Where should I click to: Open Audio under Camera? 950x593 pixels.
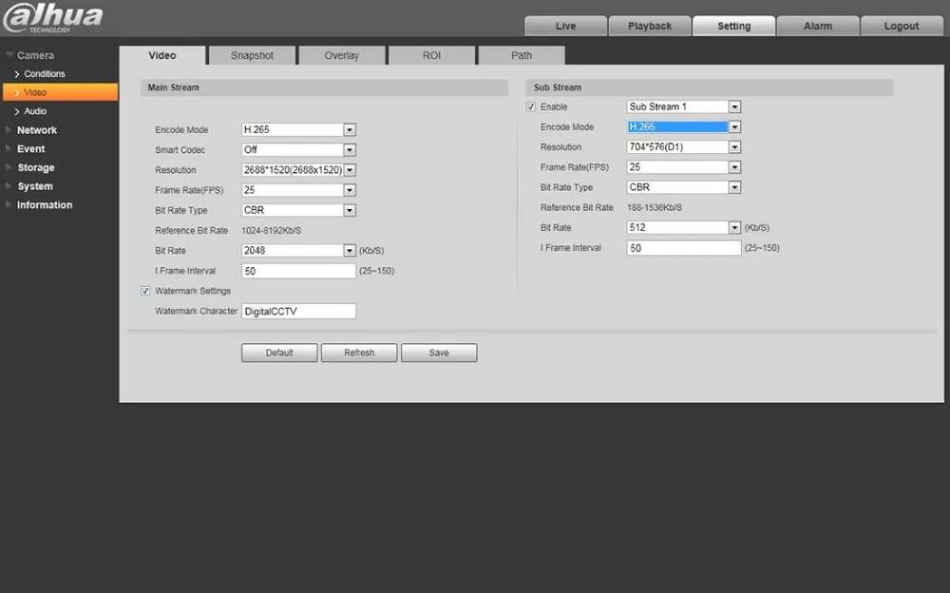[x=34, y=111]
